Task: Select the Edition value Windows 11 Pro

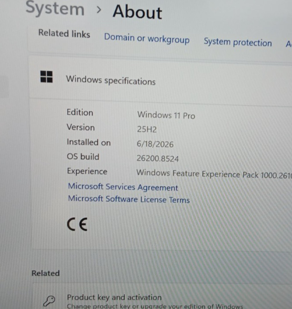Action: click(x=166, y=115)
